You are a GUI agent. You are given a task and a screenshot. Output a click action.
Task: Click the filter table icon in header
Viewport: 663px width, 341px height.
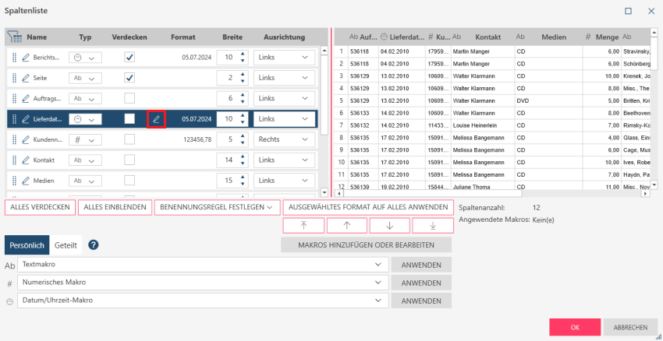click(x=14, y=37)
